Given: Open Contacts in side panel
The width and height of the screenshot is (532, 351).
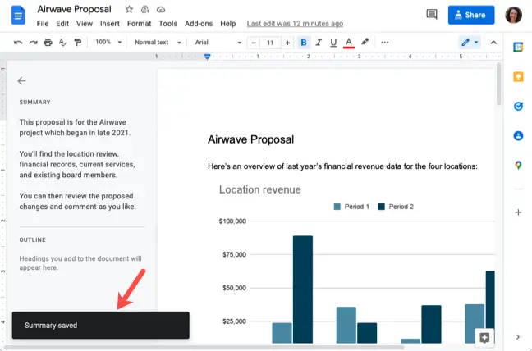Looking at the screenshot, I should tap(518, 136).
